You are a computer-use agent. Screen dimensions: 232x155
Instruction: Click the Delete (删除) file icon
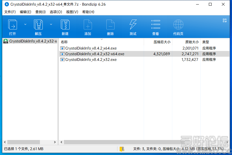[x=110, y=25]
